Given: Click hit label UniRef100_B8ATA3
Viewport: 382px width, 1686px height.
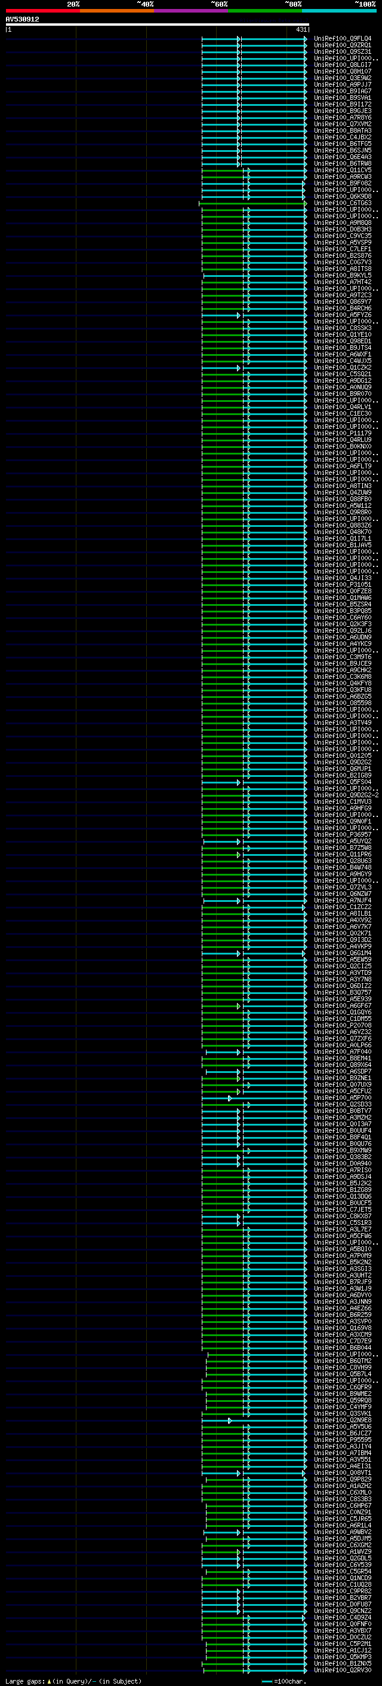Looking at the screenshot, I should (x=343, y=131).
